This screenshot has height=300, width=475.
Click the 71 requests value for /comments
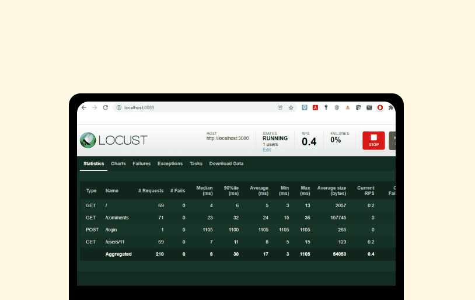161,218
